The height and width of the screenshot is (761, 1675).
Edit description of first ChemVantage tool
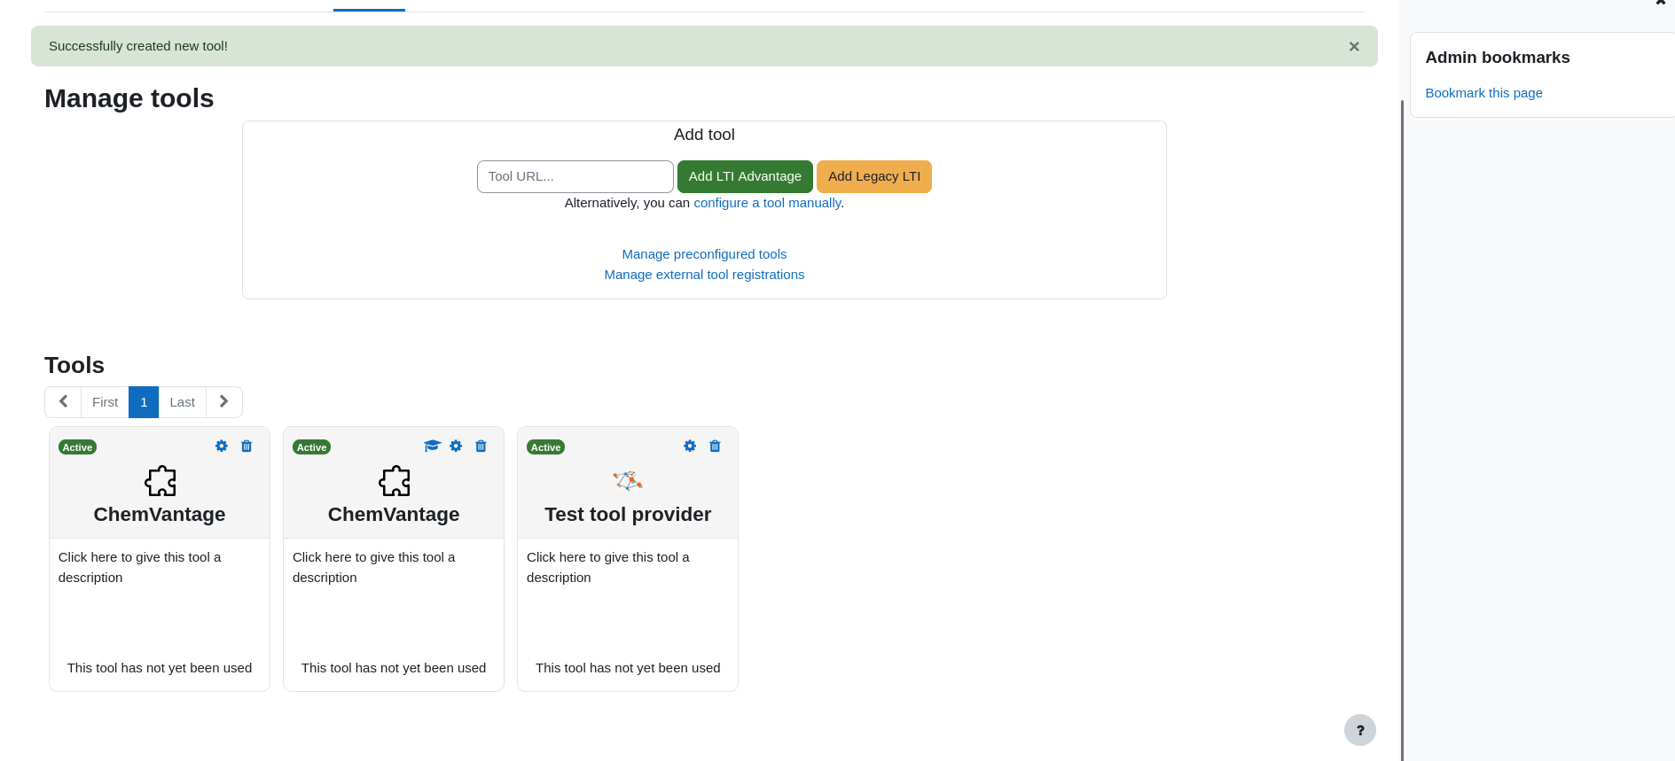click(x=140, y=567)
